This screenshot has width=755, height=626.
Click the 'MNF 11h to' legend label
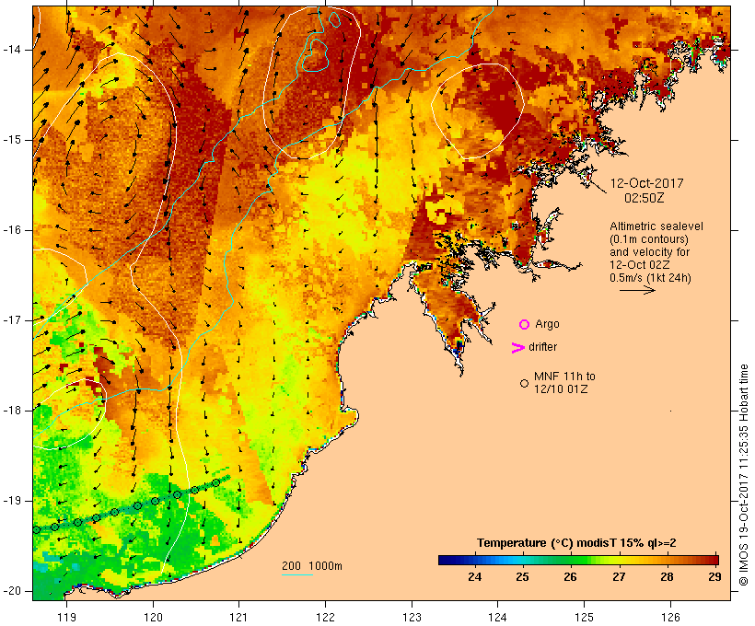click(x=564, y=377)
